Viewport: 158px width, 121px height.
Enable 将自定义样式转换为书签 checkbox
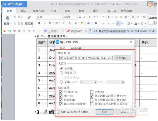click(x=92, y=104)
